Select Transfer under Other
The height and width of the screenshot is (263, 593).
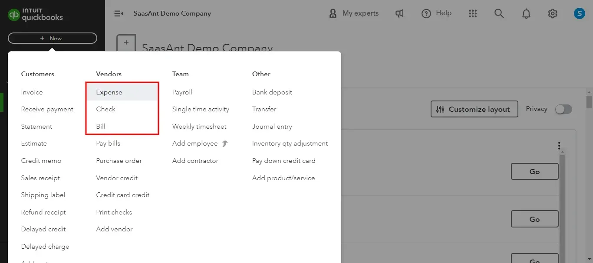[264, 109]
